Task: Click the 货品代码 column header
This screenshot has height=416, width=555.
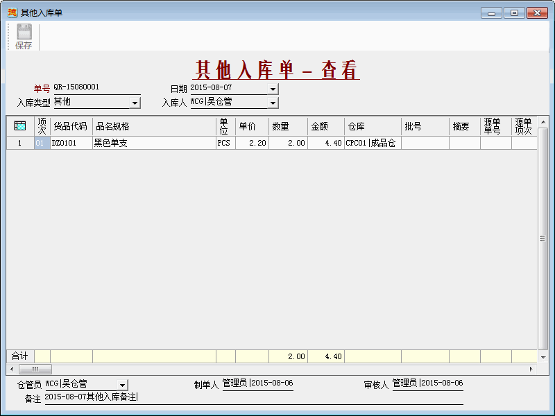Action: click(71, 126)
